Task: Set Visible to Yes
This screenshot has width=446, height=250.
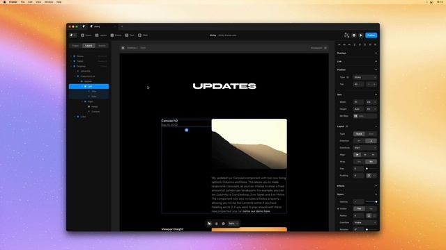Action: tap(359, 208)
